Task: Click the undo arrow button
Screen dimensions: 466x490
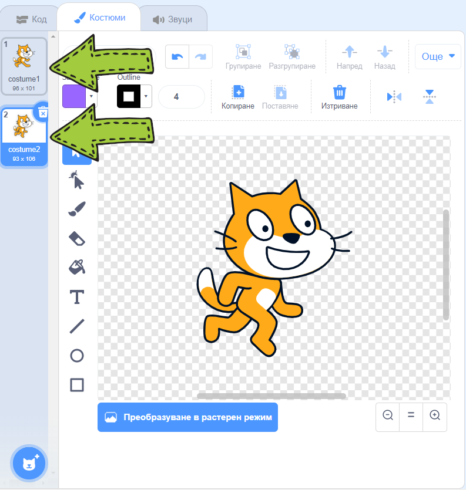Action: [177, 56]
